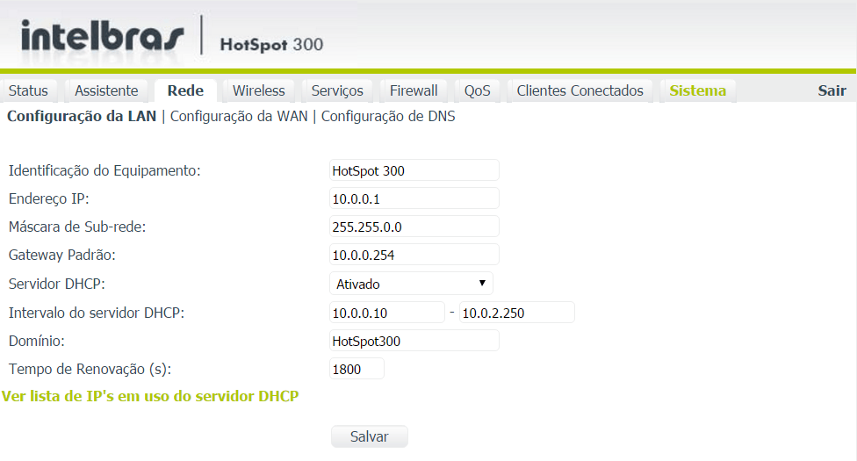Viewport: 857px width, 461px height.
Task: Click the Domínio label
Action: tap(37, 342)
